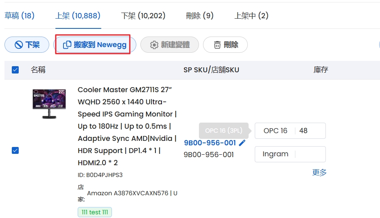The height and width of the screenshot is (218, 380).
Task: Select the product ID text B0D4PJHPS3
Action: [x=105, y=175]
